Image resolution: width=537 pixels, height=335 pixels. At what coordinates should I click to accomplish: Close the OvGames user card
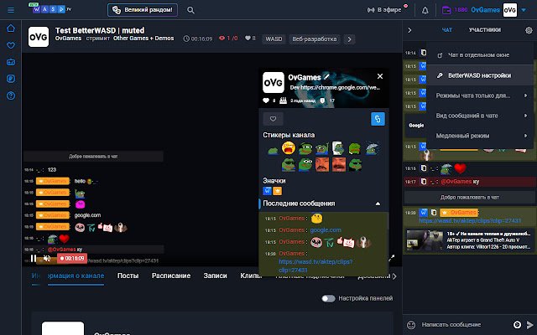coord(380,76)
